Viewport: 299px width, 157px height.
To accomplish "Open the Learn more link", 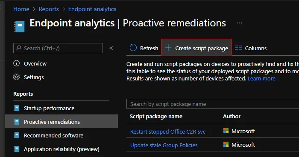I will [262, 79].
